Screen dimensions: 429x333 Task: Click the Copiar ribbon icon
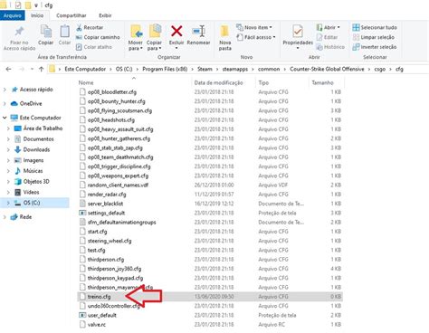(46, 32)
